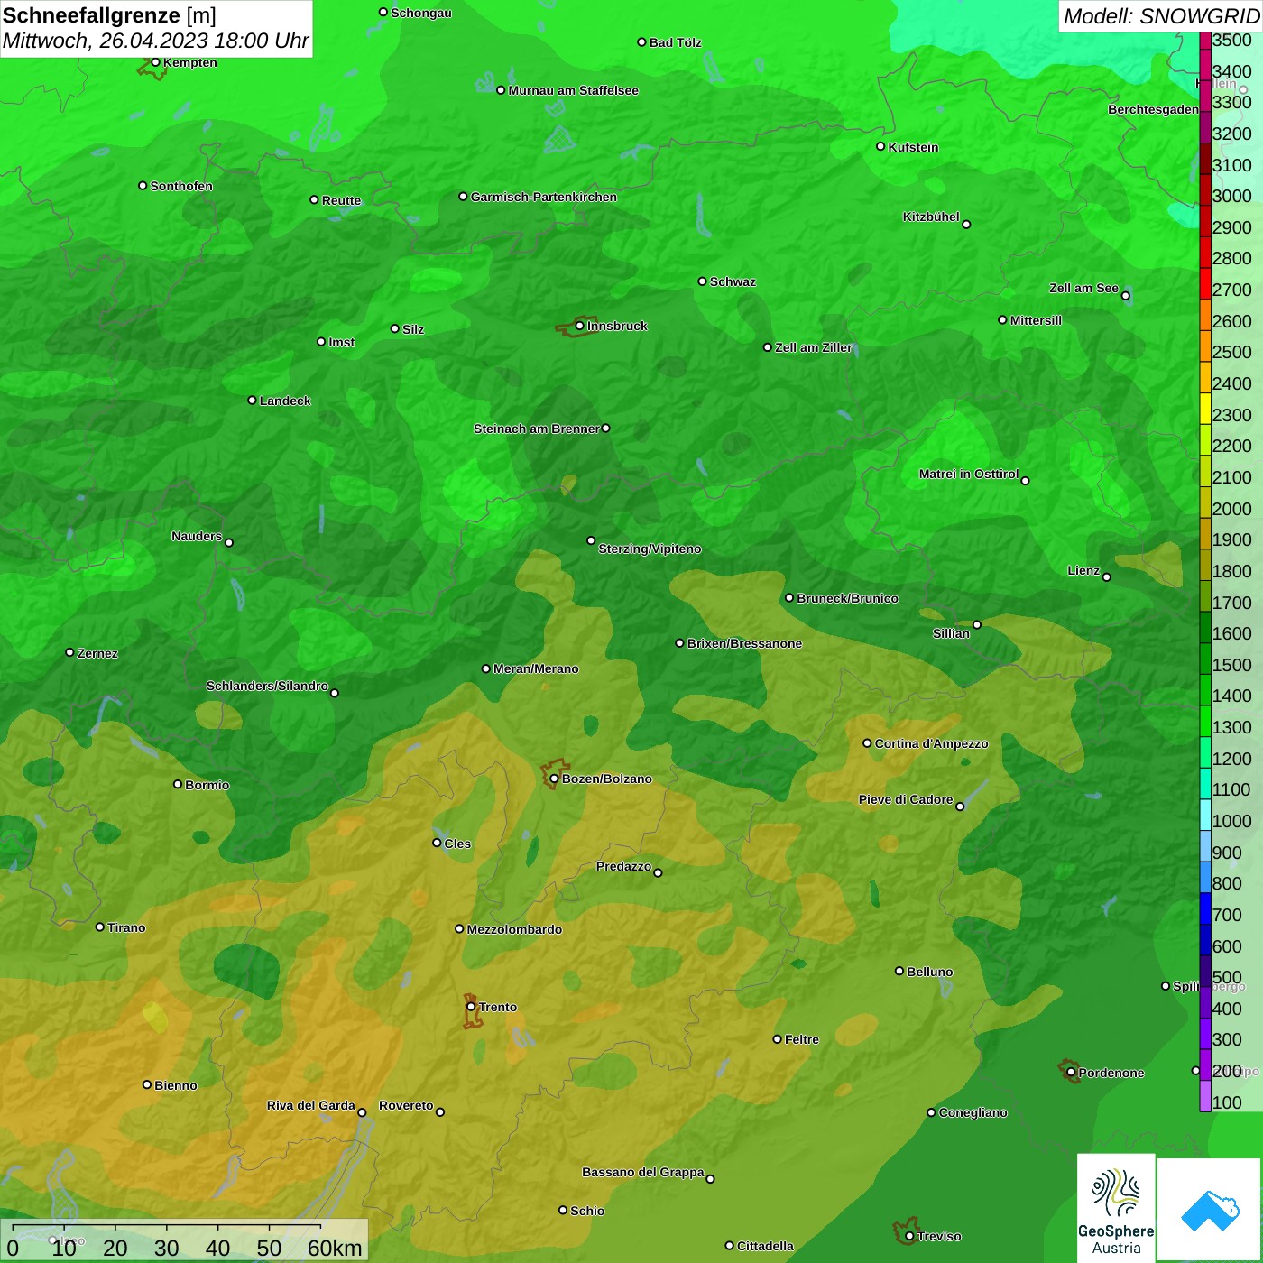This screenshot has height=1263, width=1263.
Task: Click the 'Riva del Garda' label
Action: pyautogui.click(x=311, y=1105)
